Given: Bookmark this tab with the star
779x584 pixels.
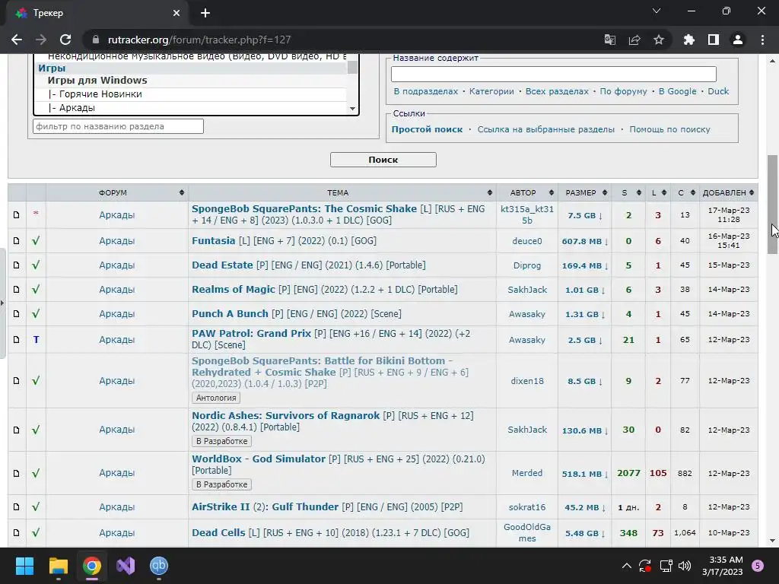Looking at the screenshot, I should (x=659, y=40).
